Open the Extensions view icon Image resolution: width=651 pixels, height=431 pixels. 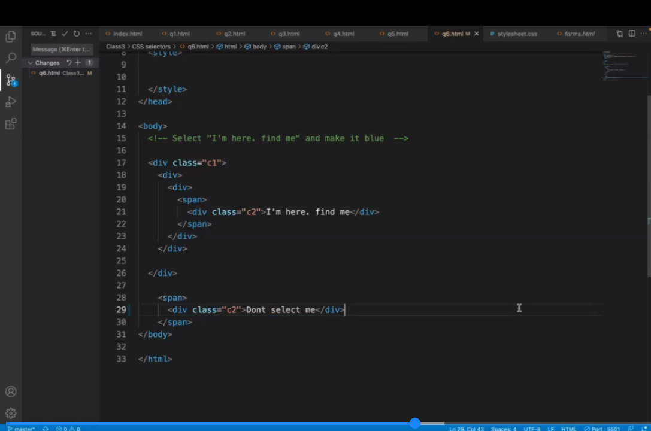pyautogui.click(x=11, y=125)
